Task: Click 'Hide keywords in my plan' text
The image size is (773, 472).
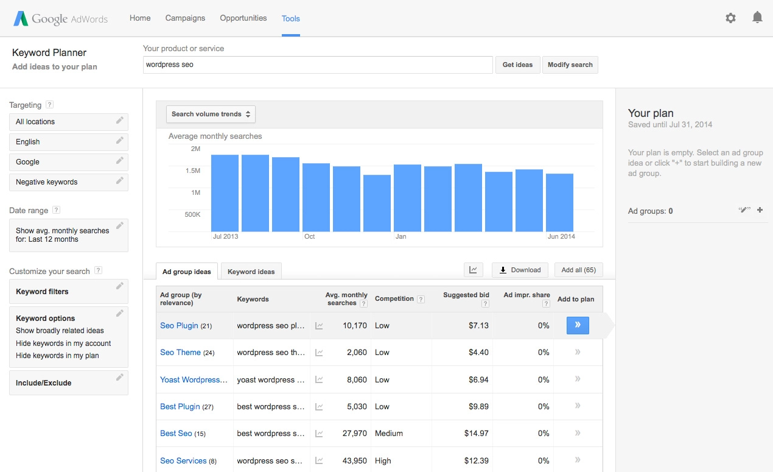Action: point(57,356)
